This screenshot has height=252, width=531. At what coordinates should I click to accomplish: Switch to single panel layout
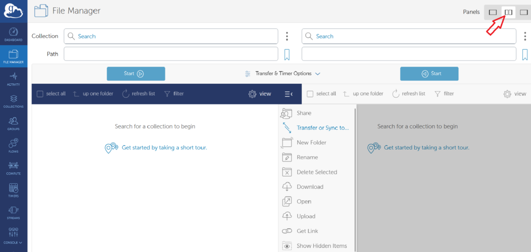point(493,12)
